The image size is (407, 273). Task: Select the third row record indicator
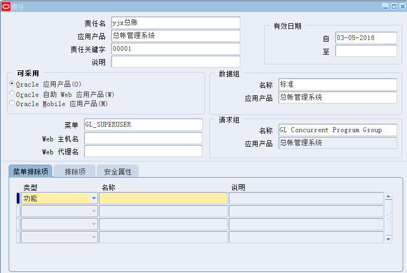click(18, 224)
